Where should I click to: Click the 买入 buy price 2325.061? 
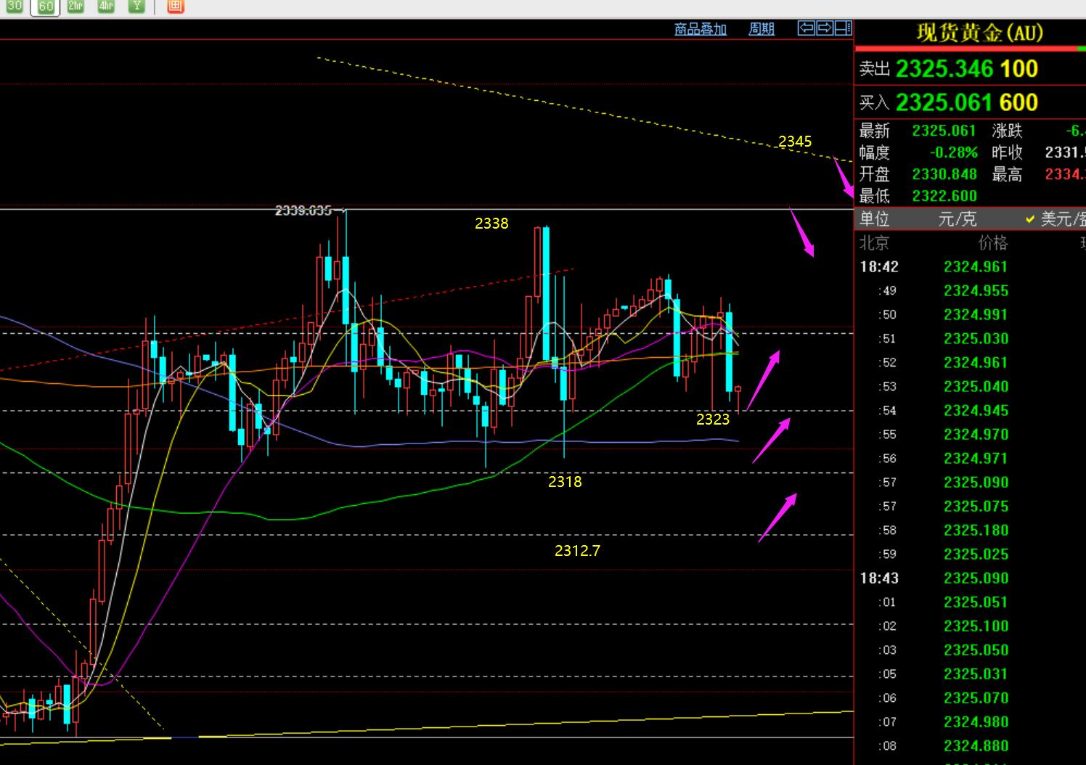point(944,102)
